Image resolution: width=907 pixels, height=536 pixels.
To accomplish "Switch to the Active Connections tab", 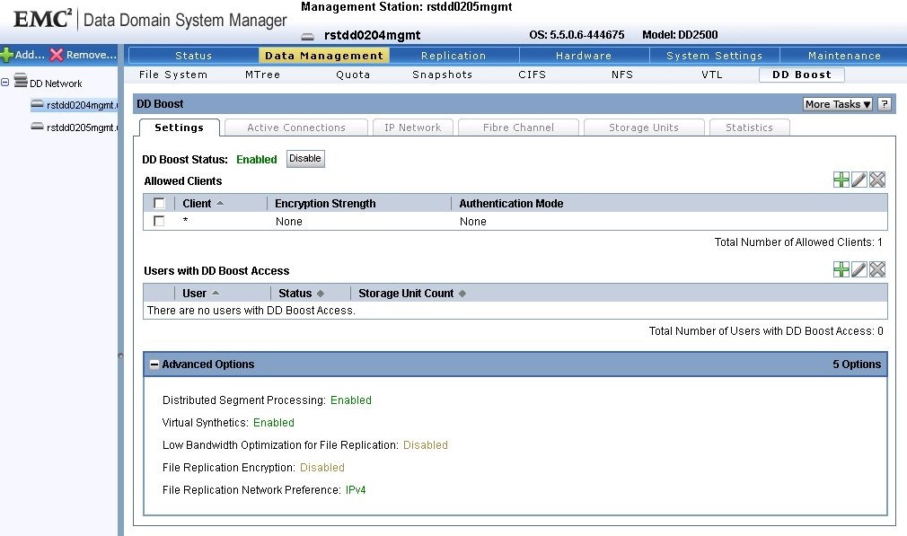I will [x=296, y=127].
